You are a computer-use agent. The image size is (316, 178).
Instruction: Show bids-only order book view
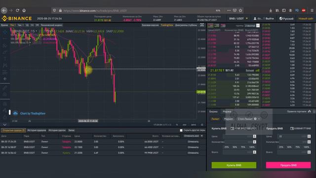point(217,25)
